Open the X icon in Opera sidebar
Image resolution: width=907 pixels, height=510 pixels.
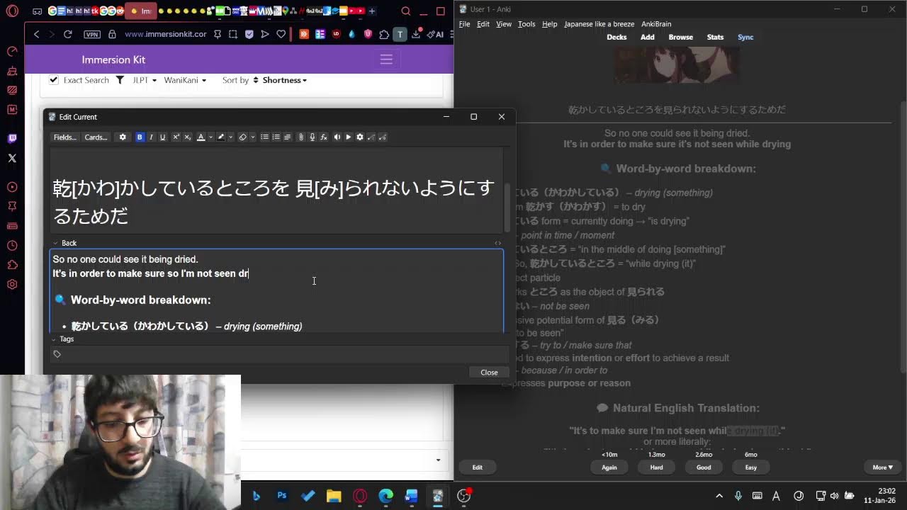point(12,158)
